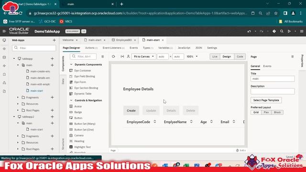Open the Event Listeners tab
The image size is (306, 172).
(114, 48)
